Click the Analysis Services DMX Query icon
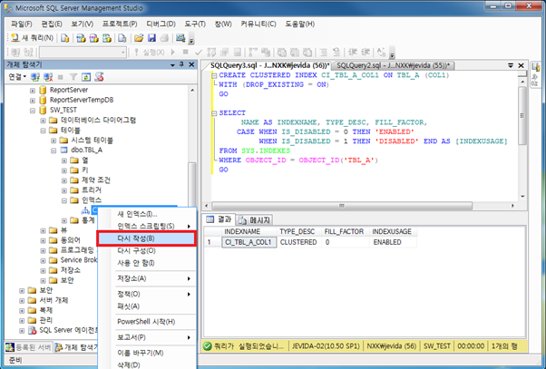Viewport: 546px width, 369px height. click(93, 38)
